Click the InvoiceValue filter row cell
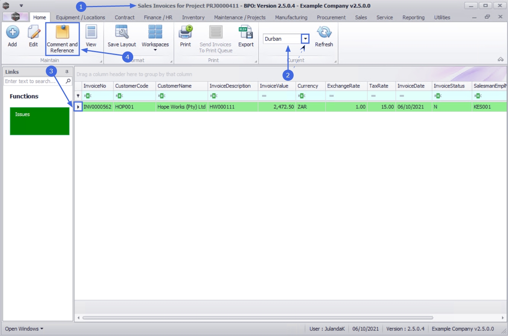Image resolution: width=508 pixels, height=336 pixels. (277, 96)
